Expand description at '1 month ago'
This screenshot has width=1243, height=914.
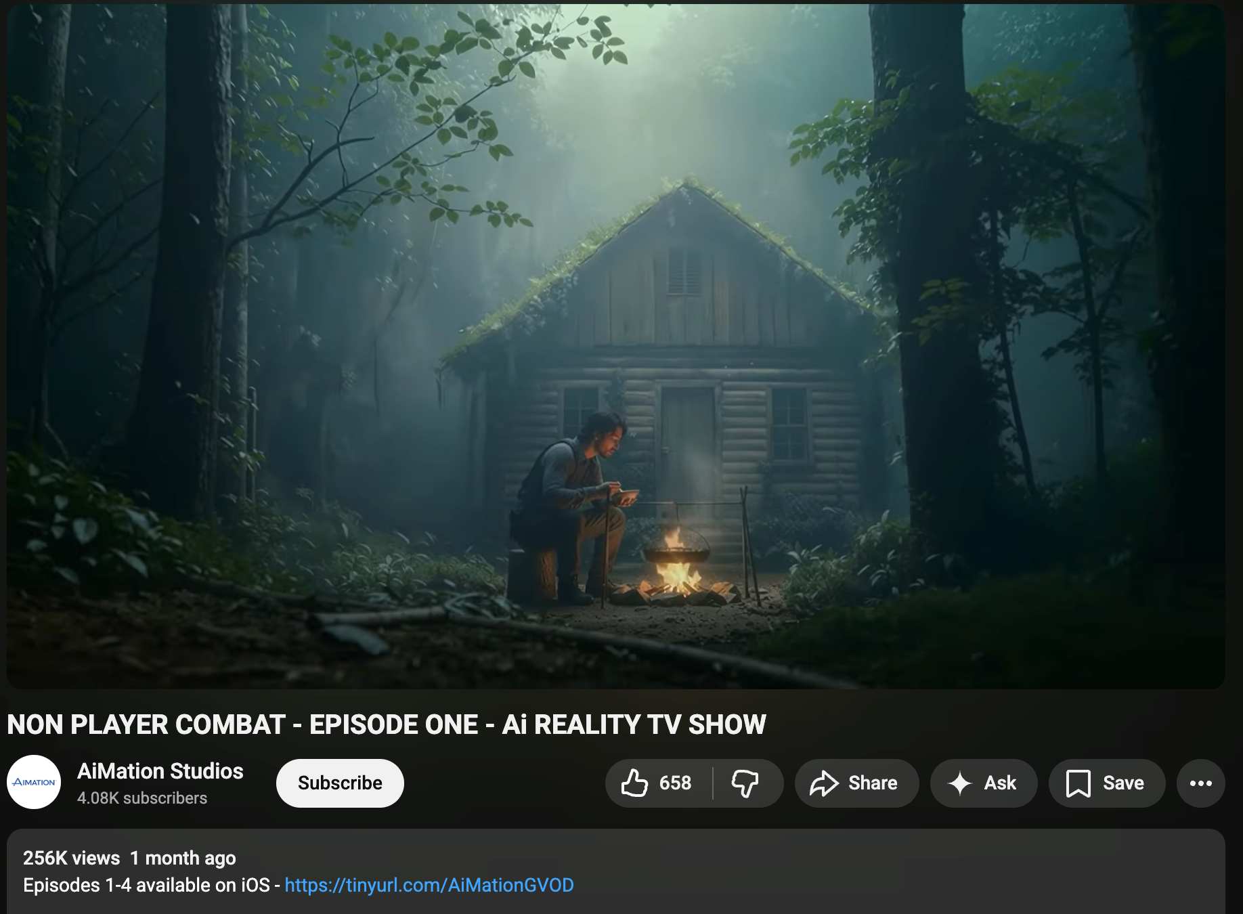(x=183, y=858)
